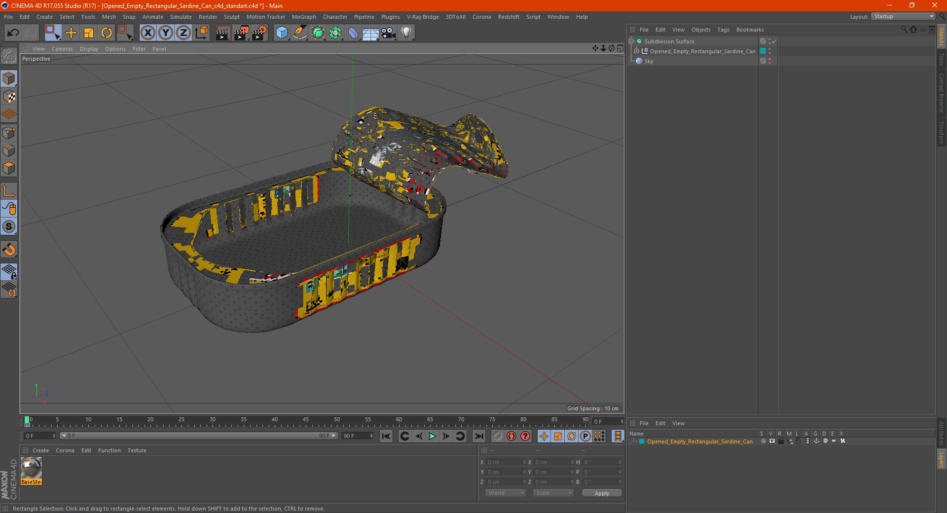Viewport: 947px width, 513px height.
Task: Switch to Model mode in left palette
Action: 9,78
